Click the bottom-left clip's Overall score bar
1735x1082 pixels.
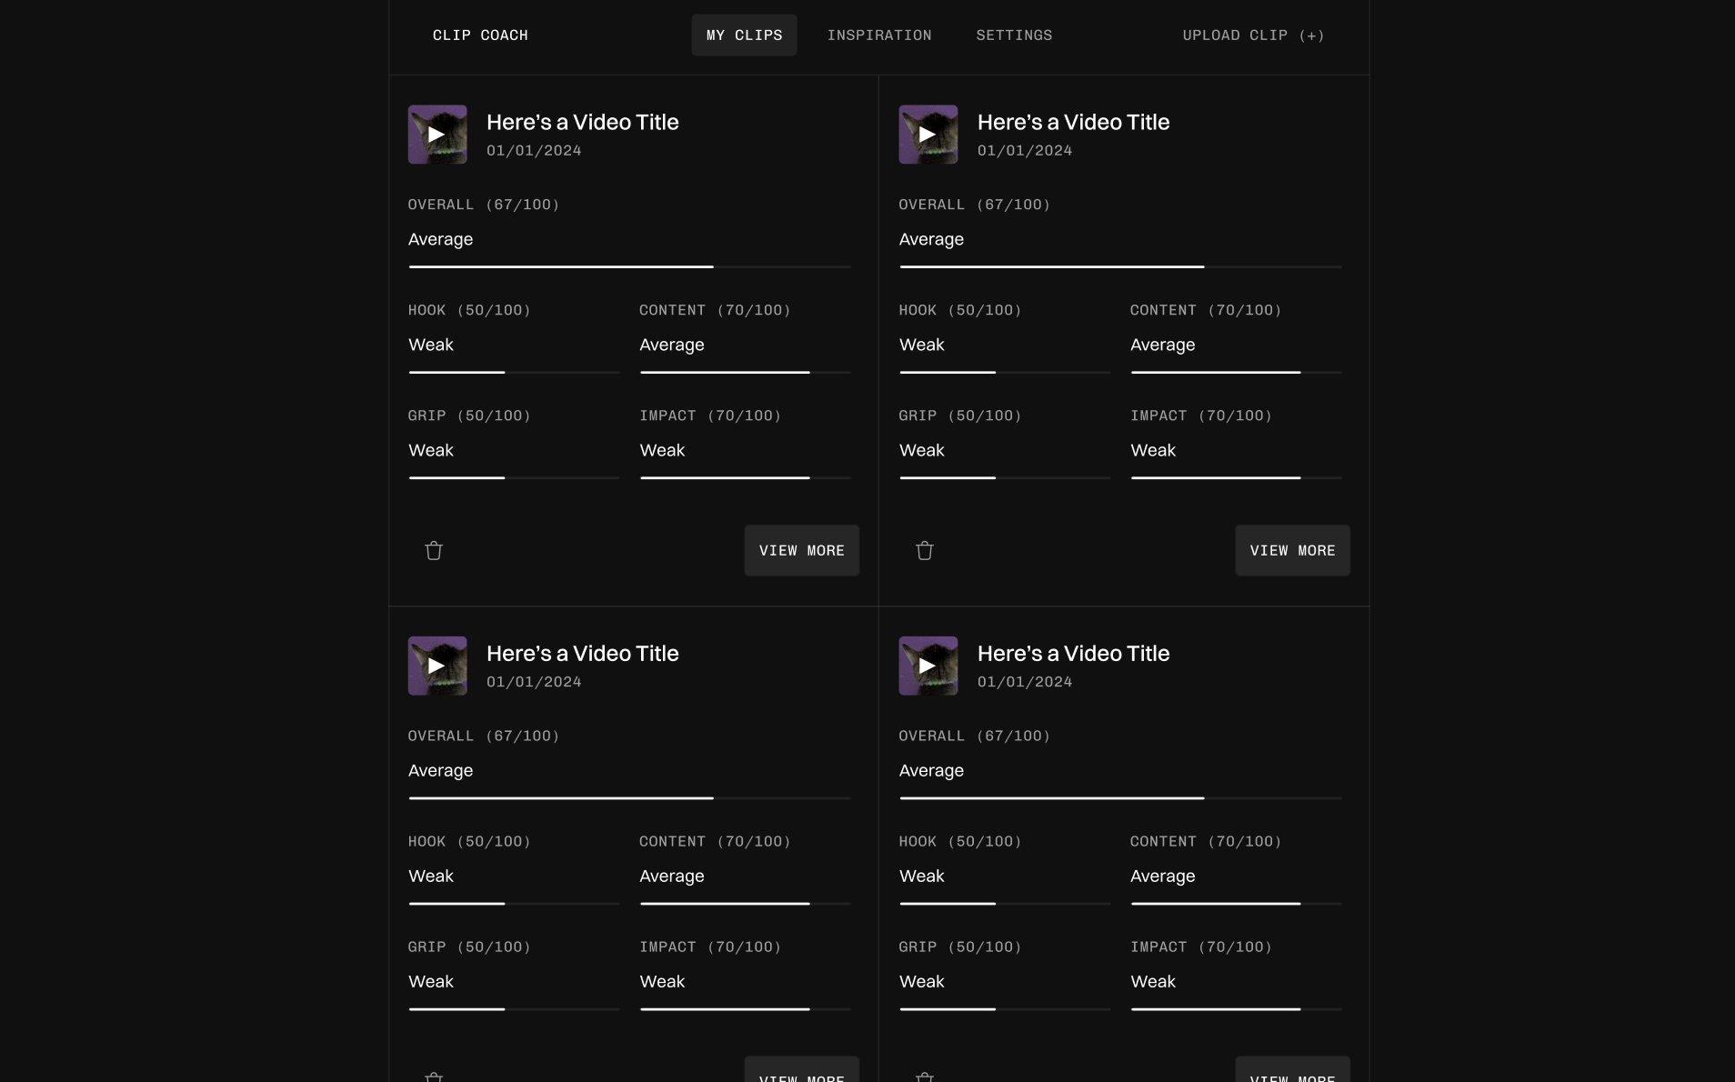point(629,797)
